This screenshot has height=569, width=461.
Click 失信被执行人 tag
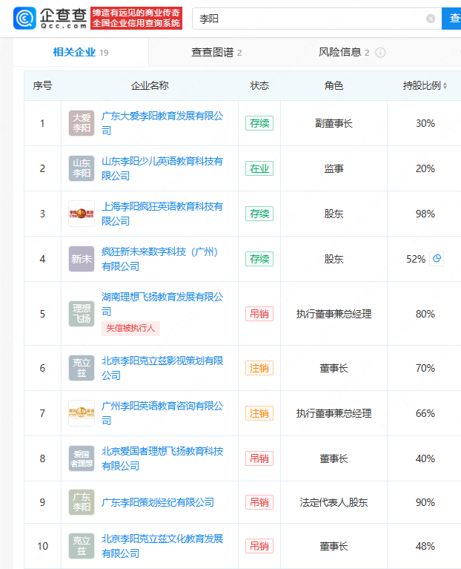pyautogui.click(x=130, y=328)
